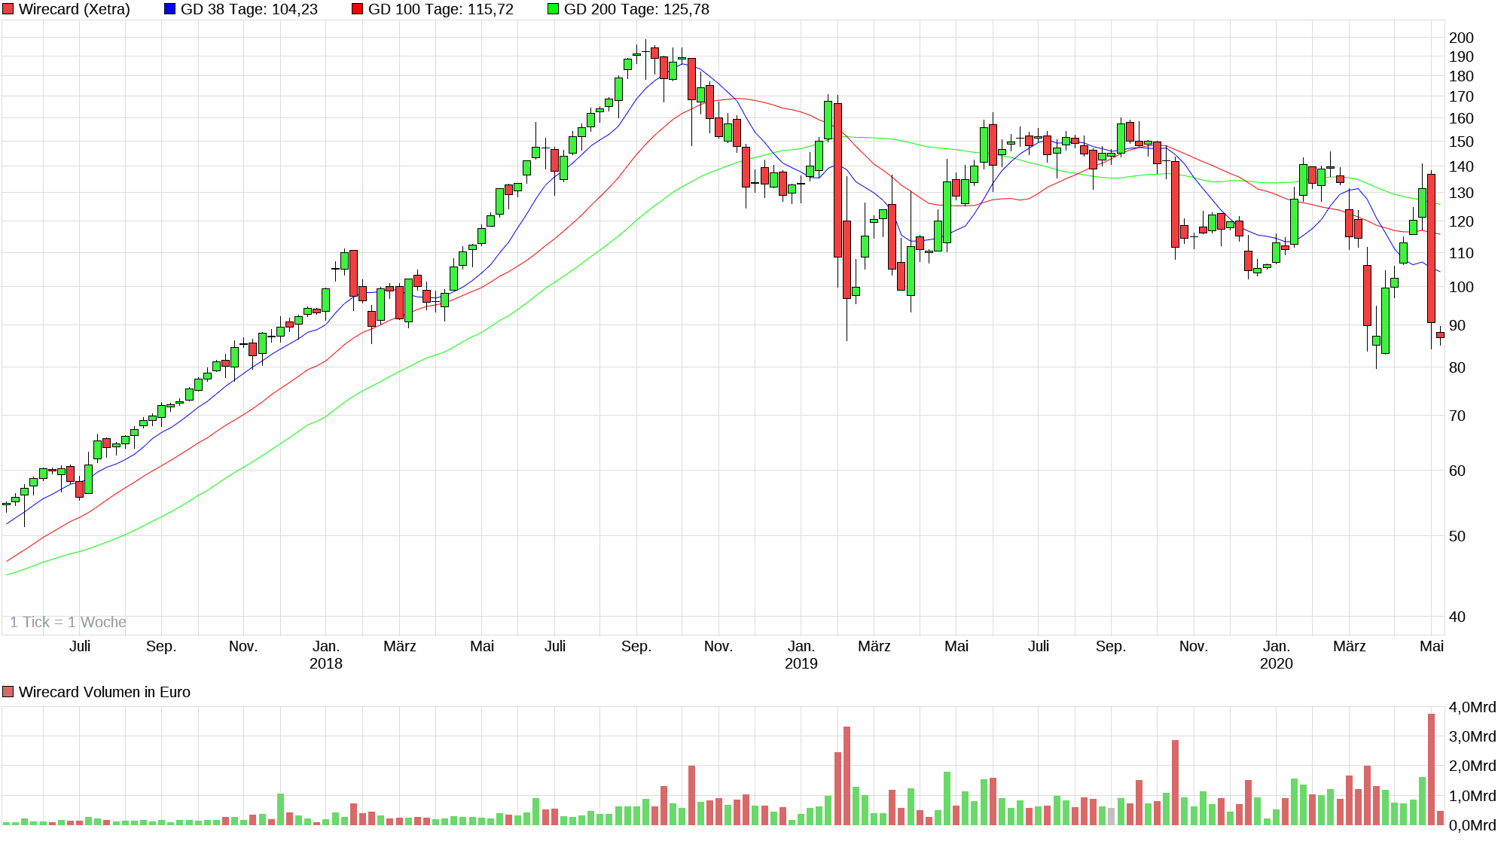
Task: Click the GD 38 Tage: 104,23 label
Action: tap(249, 9)
